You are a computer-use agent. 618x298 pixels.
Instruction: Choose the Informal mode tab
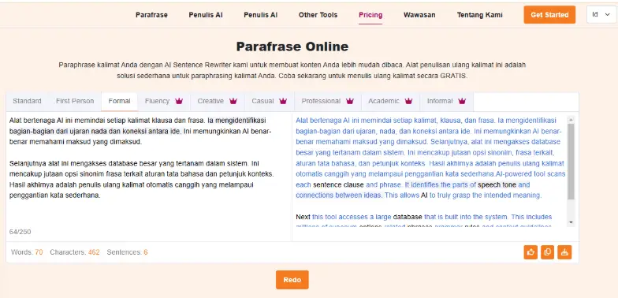click(447, 101)
